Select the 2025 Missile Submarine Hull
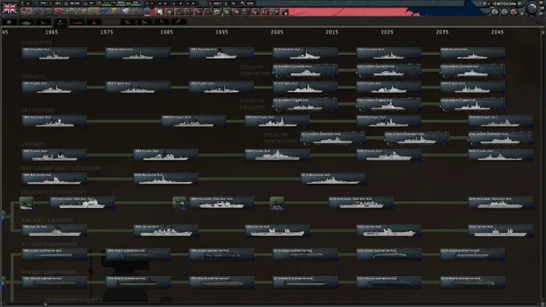This screenshot has width=546, height=307. [388, 282]
